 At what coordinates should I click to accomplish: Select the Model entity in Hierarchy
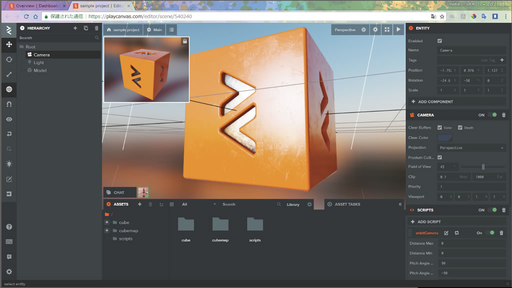(x=40, y=70)
